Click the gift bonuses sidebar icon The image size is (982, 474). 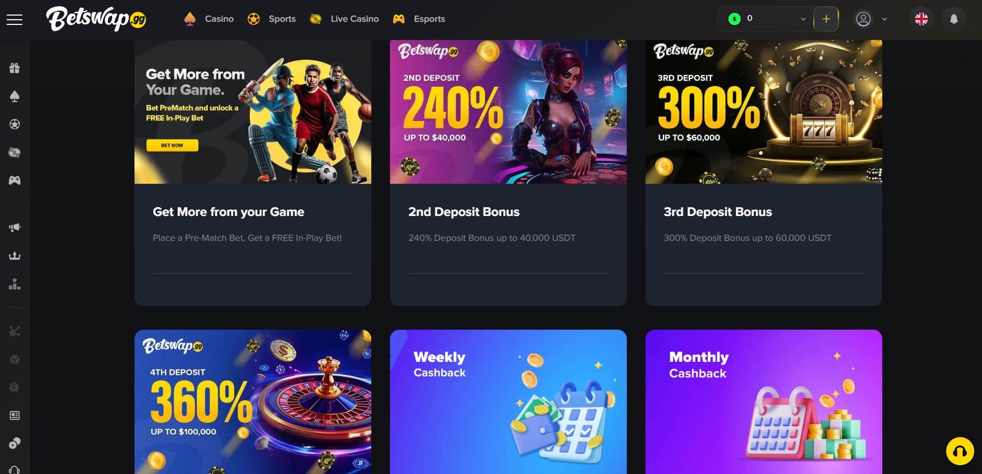coord(15,68)
